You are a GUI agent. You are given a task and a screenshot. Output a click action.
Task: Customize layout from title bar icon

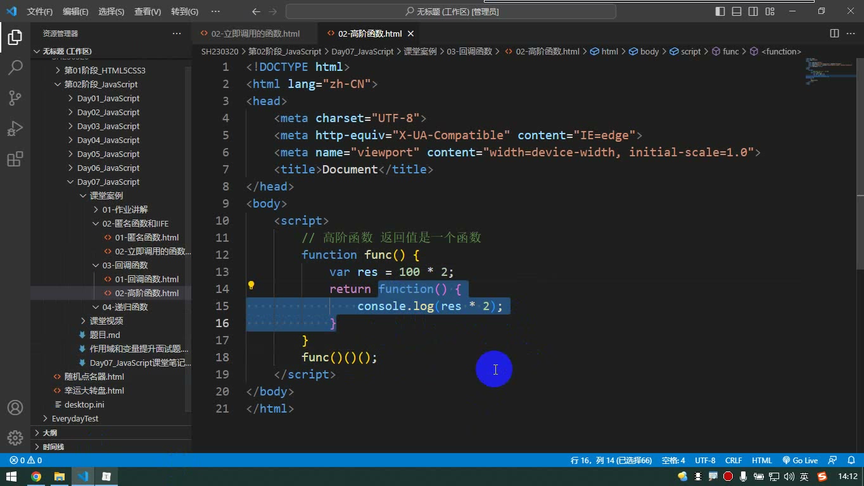coord(770,11)
